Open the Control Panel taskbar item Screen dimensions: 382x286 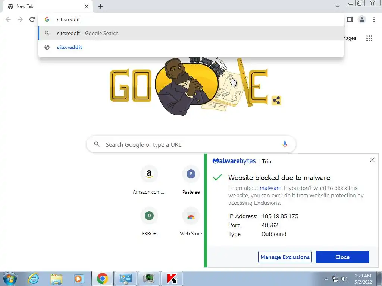[x=125, y=279]
